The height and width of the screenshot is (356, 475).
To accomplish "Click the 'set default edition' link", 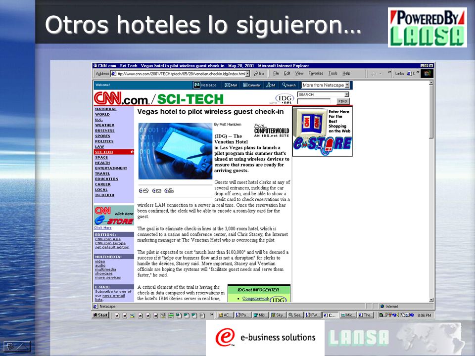I will (112, 247).
